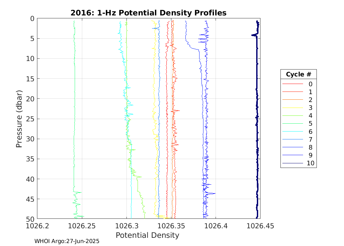Click the x-axis tick label 1026.2
Viewport: 344px width, 246px height.
(x=37, y=226)
